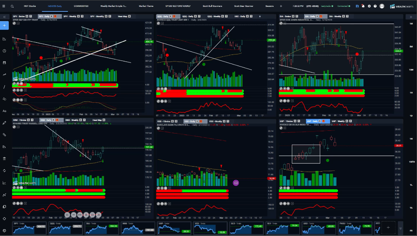The height and width of the screenshot is (236, 417).
Task: Open the user profile avatar
Action: pyautogui.click(x=382, y=6)
